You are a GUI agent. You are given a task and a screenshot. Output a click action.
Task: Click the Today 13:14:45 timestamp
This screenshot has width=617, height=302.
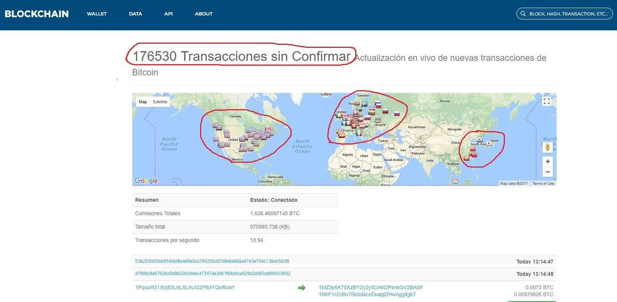coord(535,274)
